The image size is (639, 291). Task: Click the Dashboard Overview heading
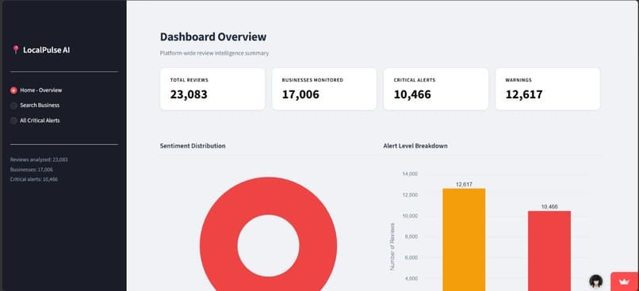(213, 36)
